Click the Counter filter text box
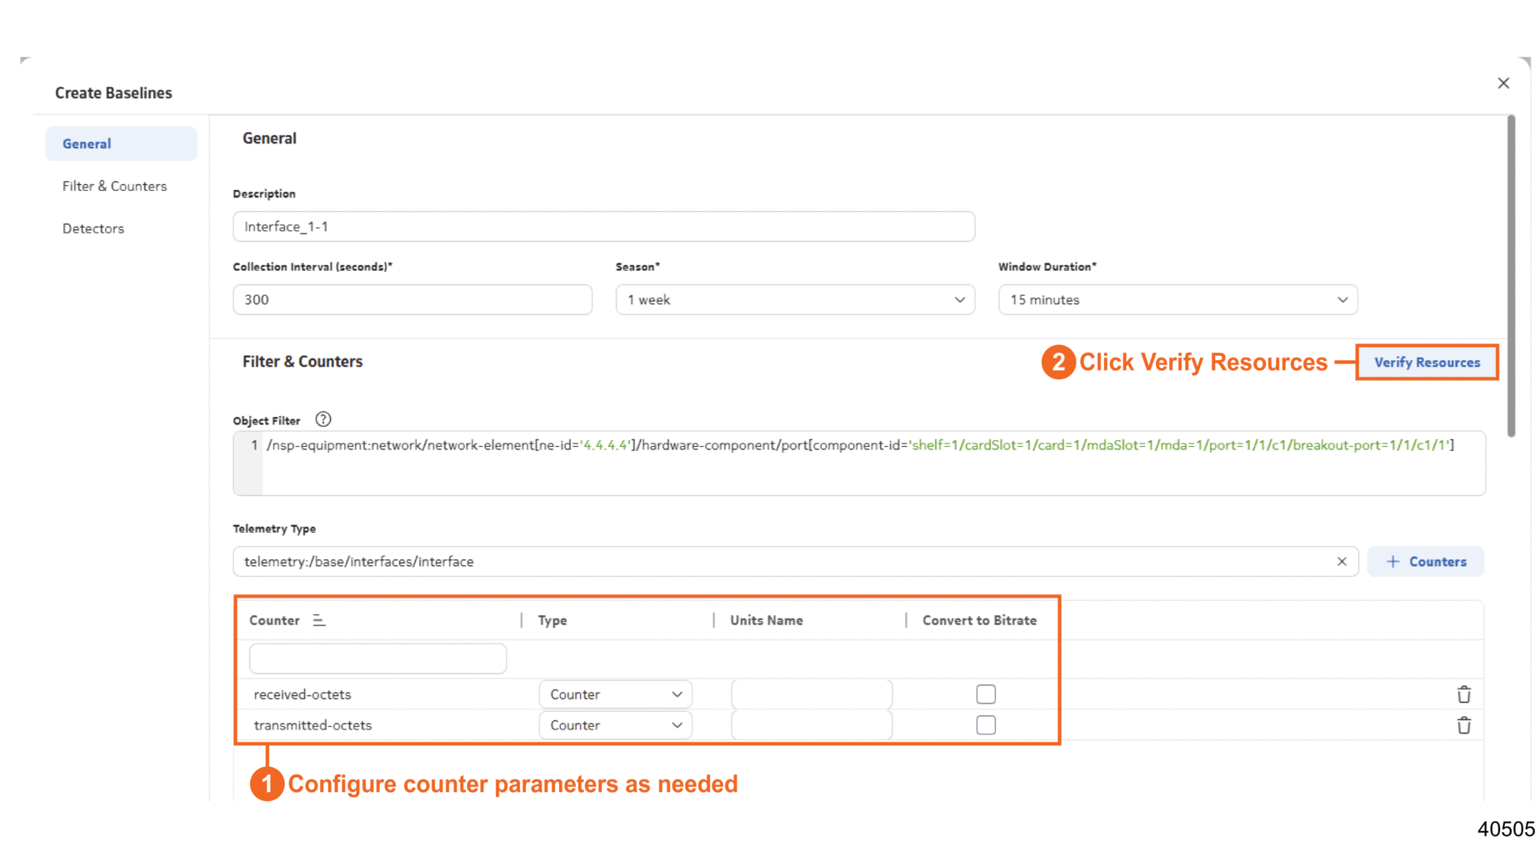The width and height of the screenshot is (1540, 847). [x=377, y=659]
